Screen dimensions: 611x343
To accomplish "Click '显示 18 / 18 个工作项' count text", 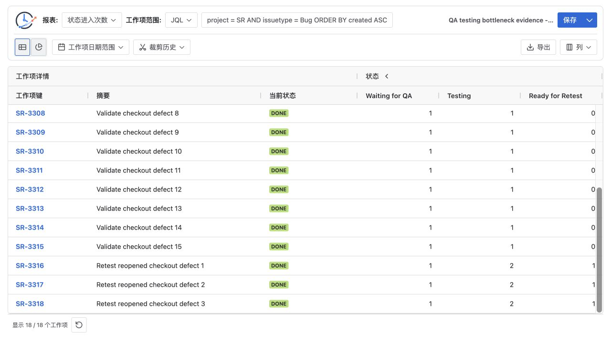I will pyautogui.click(x=40, y=325).
